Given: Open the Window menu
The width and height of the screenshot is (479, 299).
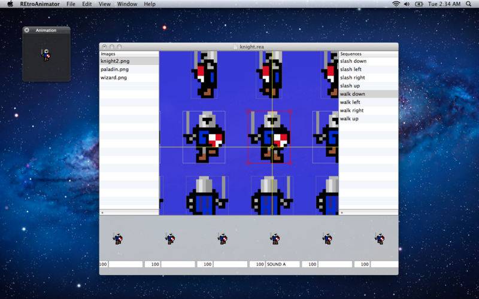Looking at the screenshot, I should pos(127,4).
